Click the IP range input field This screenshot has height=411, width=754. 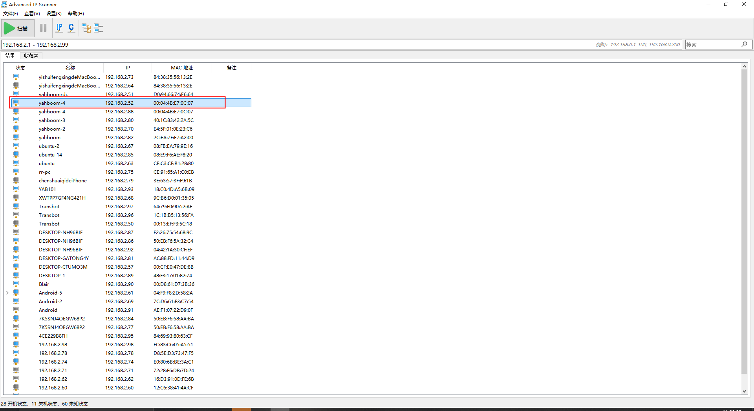(x=341, y=44)
